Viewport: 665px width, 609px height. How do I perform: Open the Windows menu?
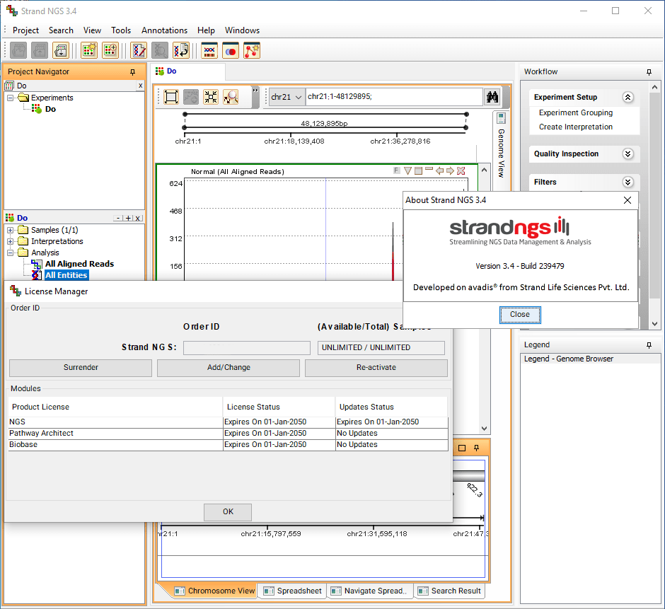pyautogui.click(x=242, y=30)
